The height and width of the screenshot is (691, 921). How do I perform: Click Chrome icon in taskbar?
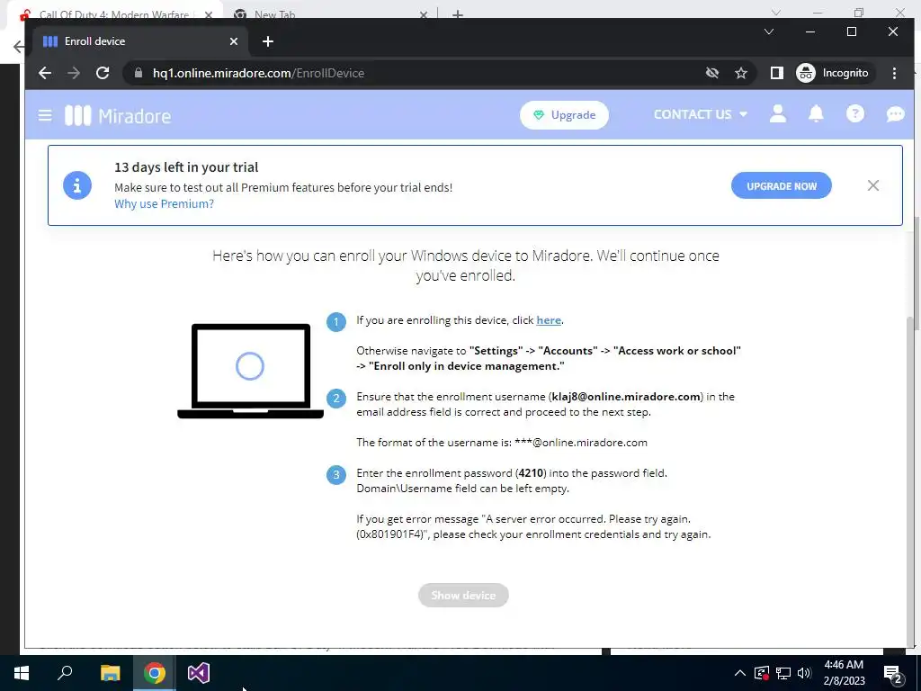[155, 673]
